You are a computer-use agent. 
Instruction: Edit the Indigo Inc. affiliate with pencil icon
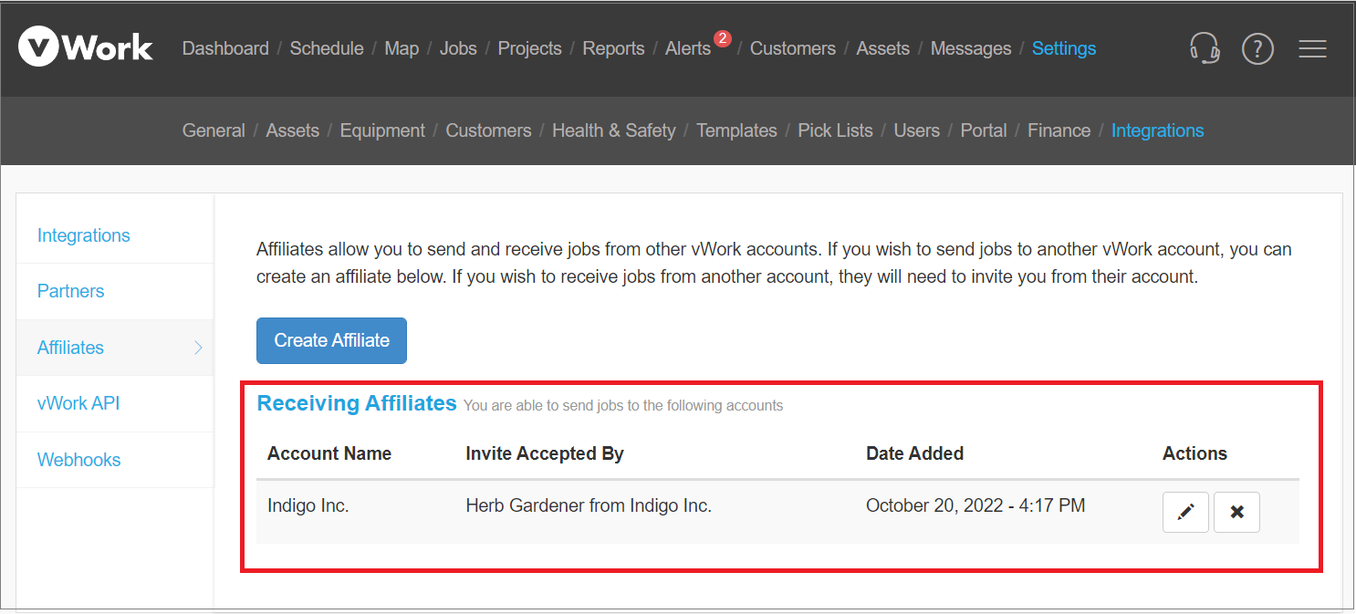click(x=1185, y=512)
